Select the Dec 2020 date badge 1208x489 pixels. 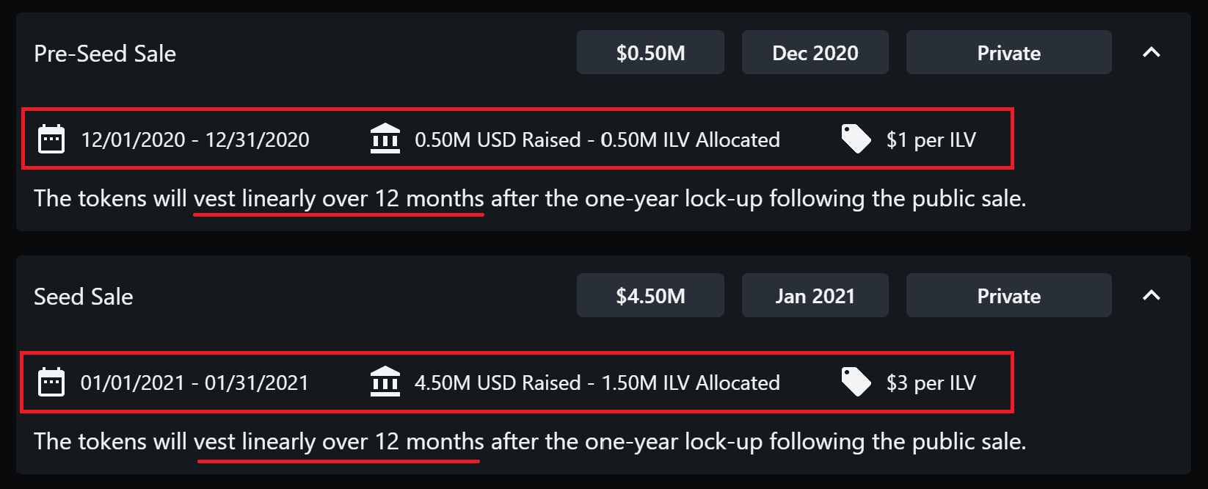click(815, 52)
